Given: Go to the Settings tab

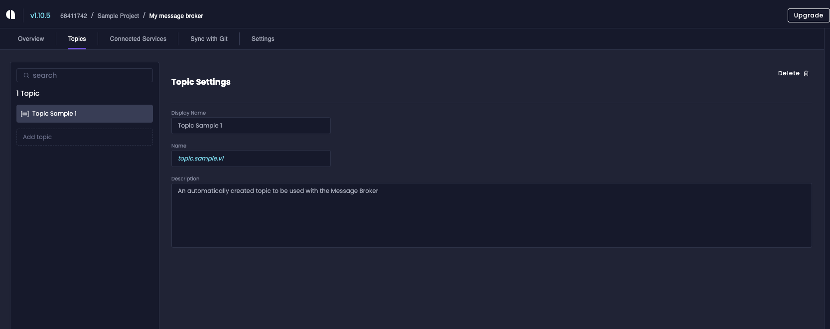Looking at the screenshot, I should coord(263,39).
